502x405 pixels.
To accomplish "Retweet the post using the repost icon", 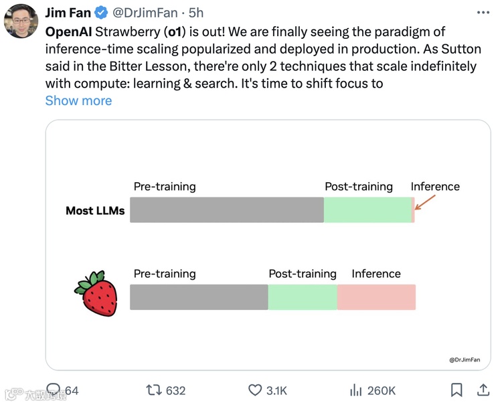I will click(153, 390).
